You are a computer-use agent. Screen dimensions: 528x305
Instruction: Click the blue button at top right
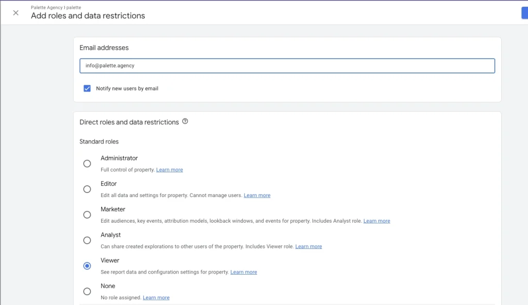coord(524,13)
